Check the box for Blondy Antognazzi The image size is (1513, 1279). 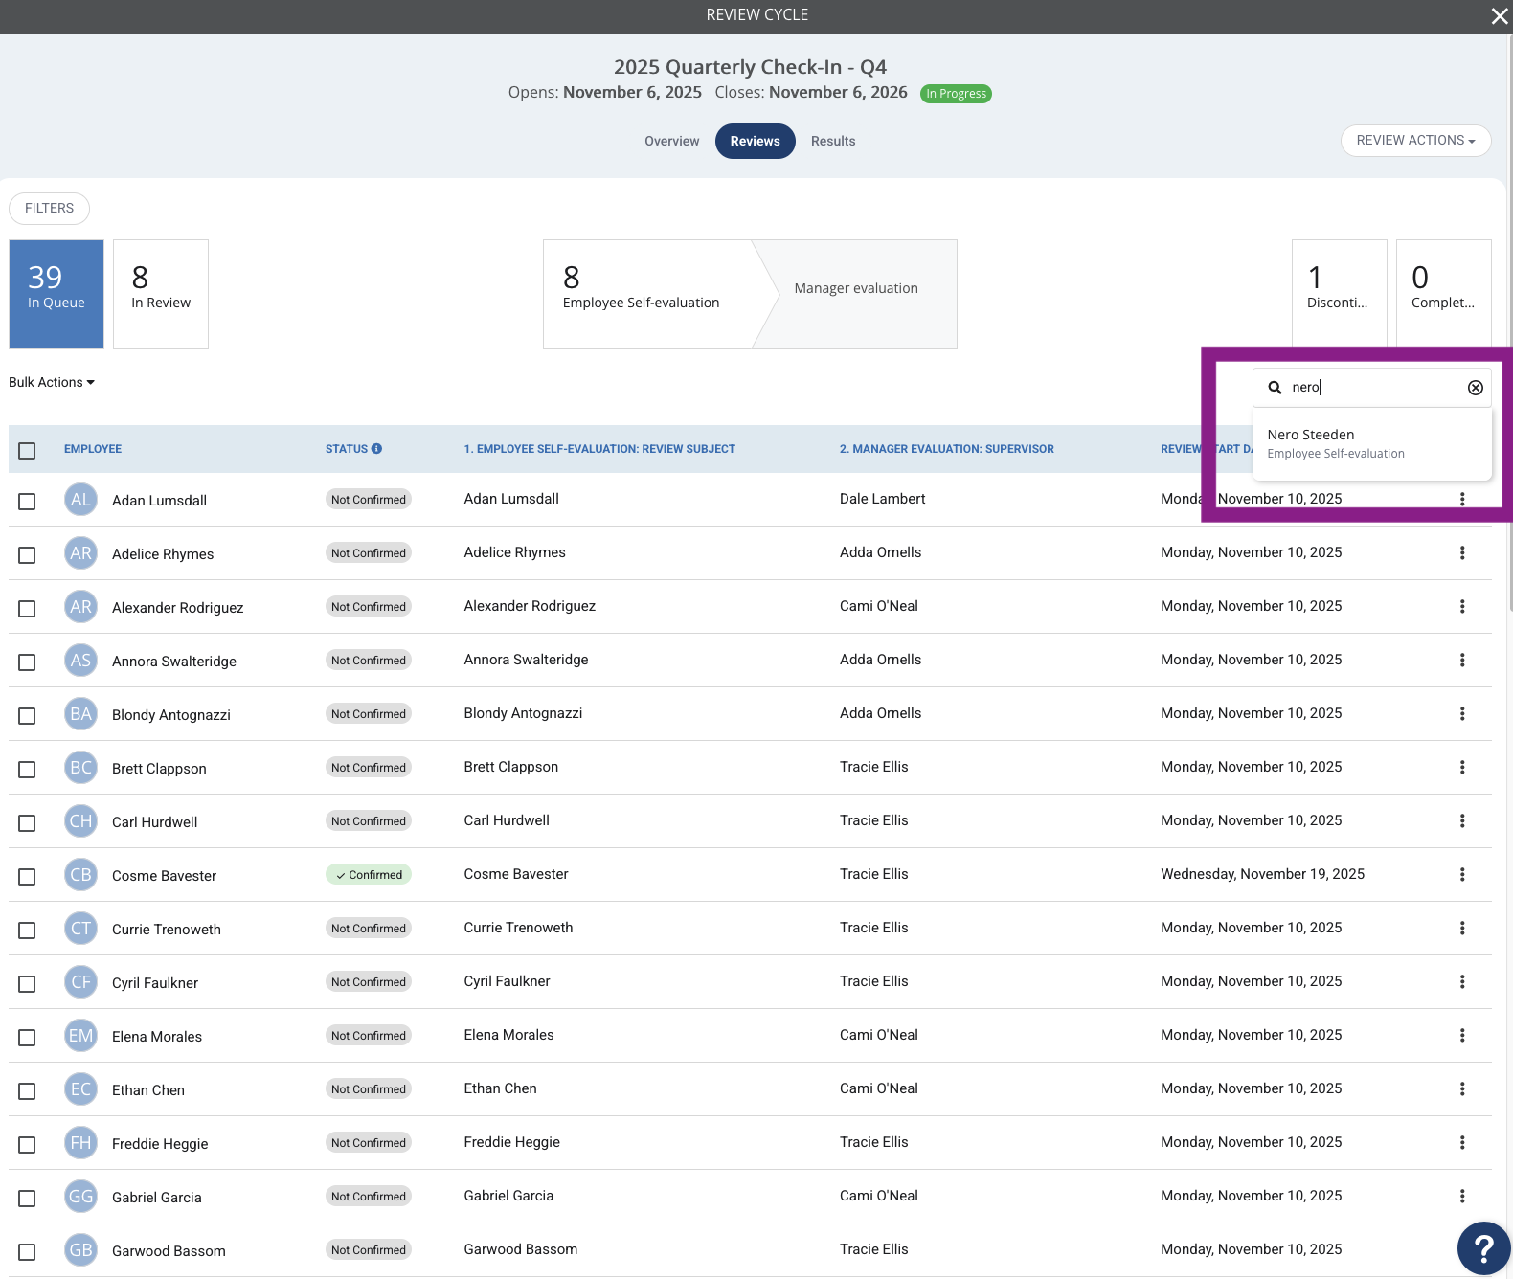27,715
